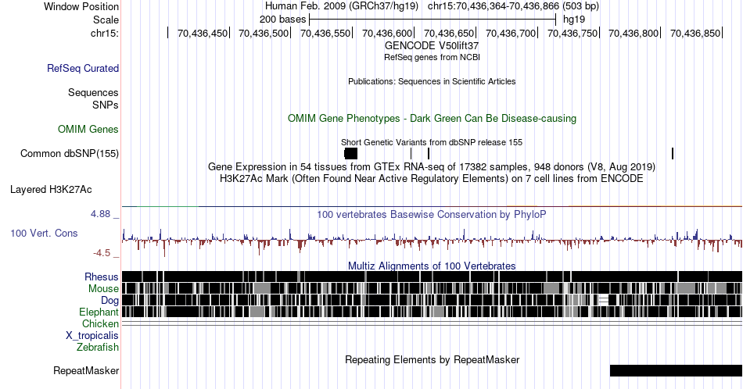Select the Elephant alignment row label
This screenshot has width=743, height=389.
pyautogui.click(x=99, y=312)
